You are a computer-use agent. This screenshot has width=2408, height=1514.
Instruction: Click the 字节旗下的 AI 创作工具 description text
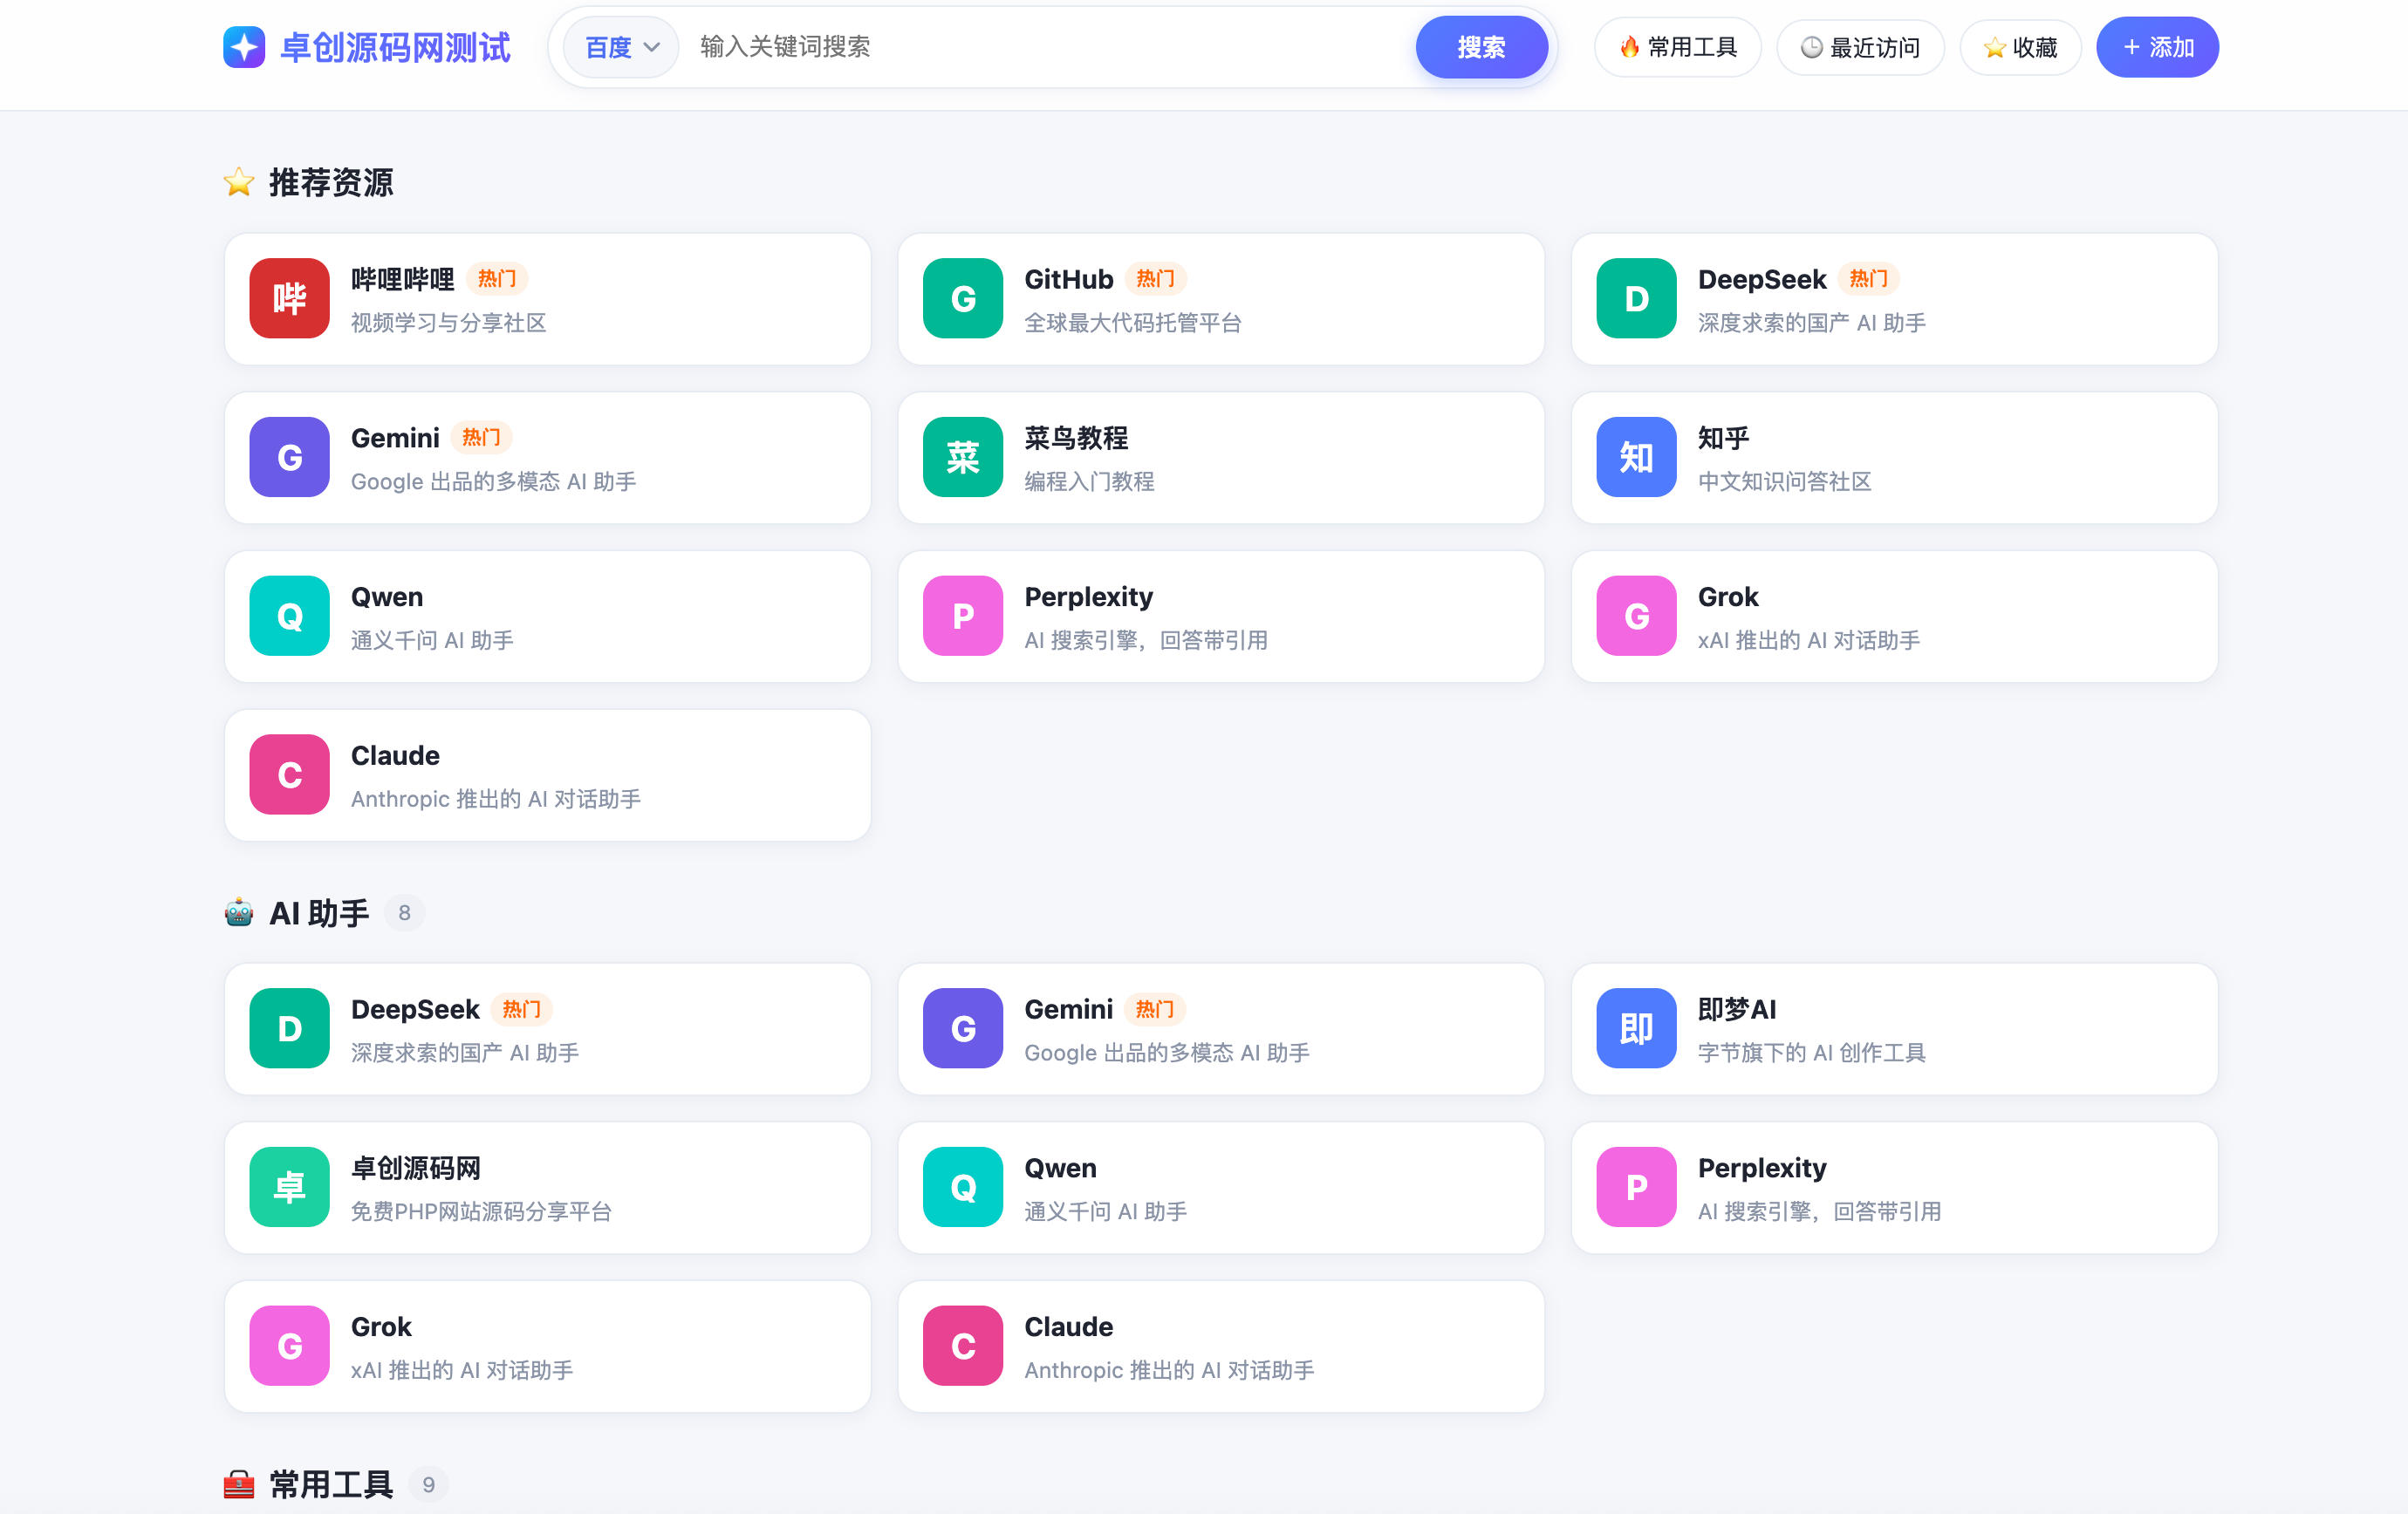pyautogui.click(x=1811, y=1054)
